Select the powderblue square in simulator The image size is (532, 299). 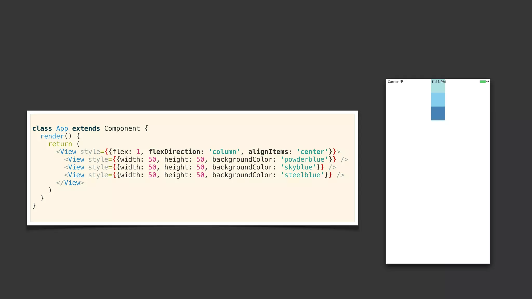(x=438, y=86)
